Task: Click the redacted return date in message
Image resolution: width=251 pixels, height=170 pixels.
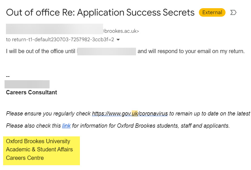Action: point(107,52)
